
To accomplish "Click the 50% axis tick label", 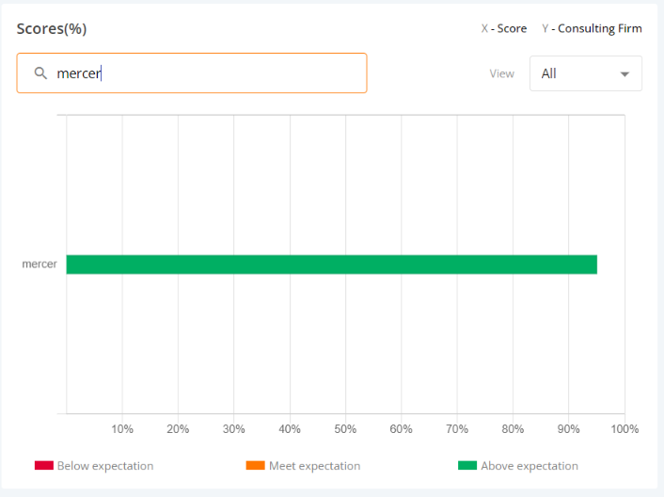I will point(345,429).
